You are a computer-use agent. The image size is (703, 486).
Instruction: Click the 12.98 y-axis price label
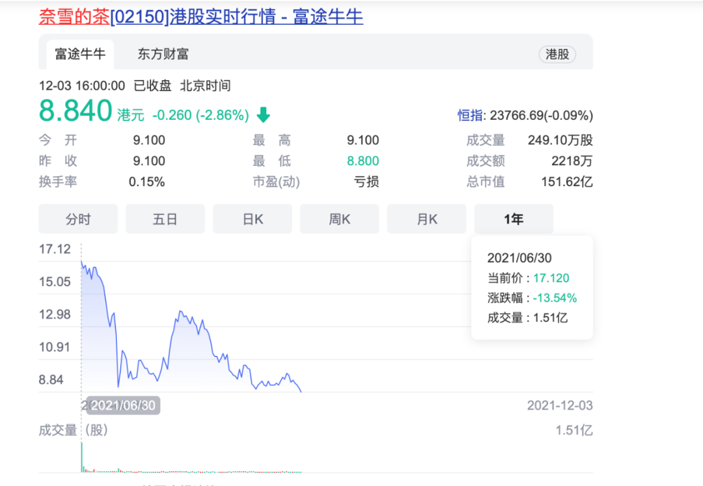click(x=55, y=314)
